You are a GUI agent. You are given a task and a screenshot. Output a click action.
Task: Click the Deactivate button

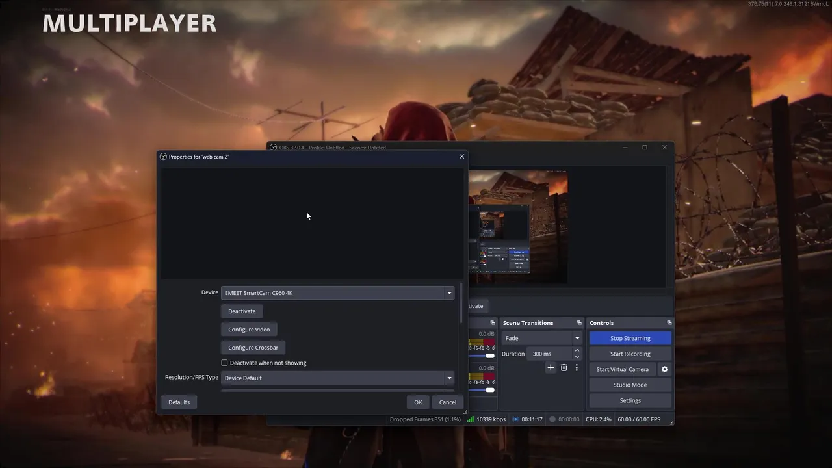[242, 311]
